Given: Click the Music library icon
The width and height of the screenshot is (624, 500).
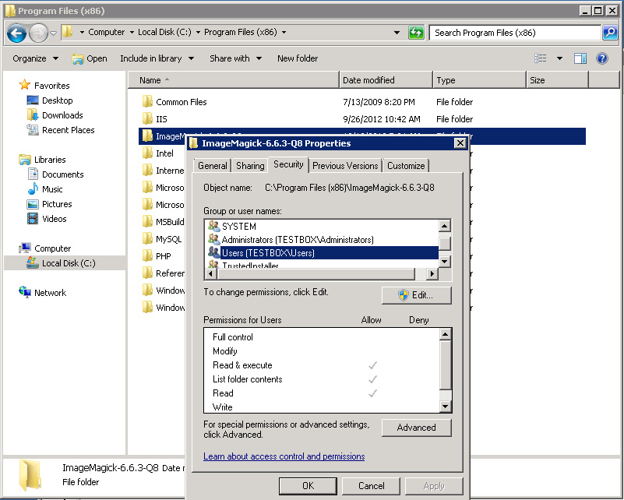Looking at the screenshot, I should tap(33, 189).
